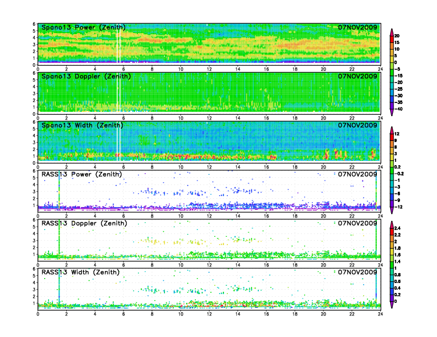Click the "-40" label on the top colorbar
Viewport: 437px width, 337px height.
pos(398,109)
